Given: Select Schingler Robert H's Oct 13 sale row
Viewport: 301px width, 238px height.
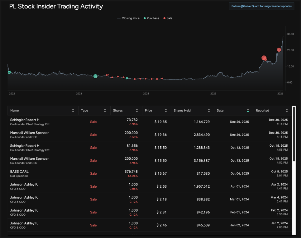Looking at the screenshot, I should (x=150, y=148).
